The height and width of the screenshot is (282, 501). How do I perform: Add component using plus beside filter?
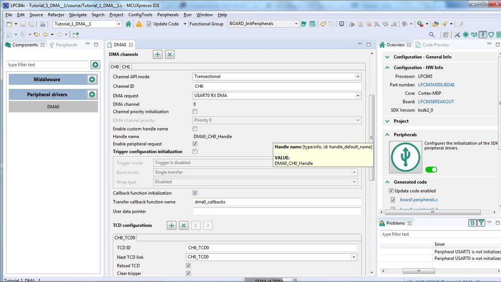pos(95,65)
